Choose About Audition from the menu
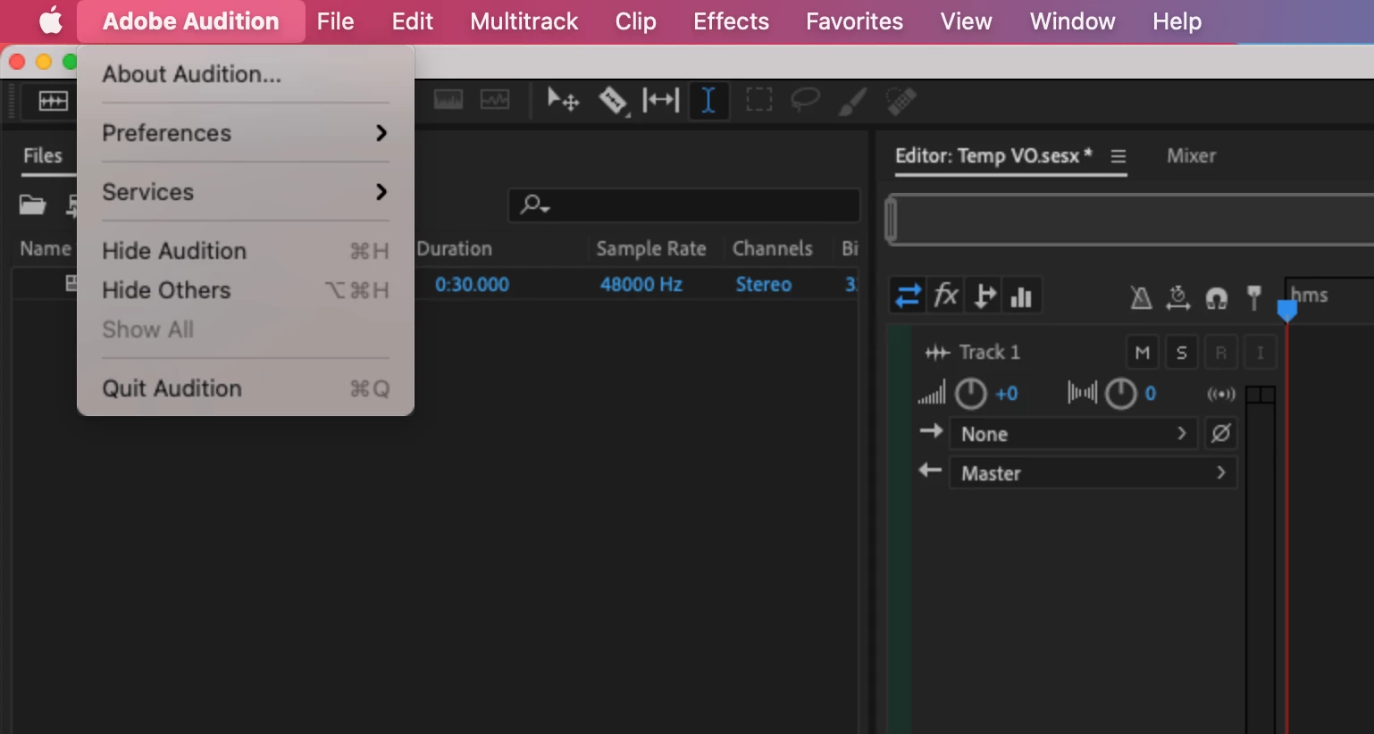This screenshot has width=1374, height=734. pos(246,74)
